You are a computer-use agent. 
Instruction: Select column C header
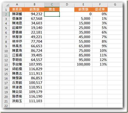(x=52, y=5)
